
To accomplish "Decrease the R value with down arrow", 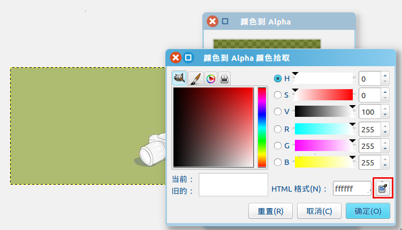I will [385, 132].
